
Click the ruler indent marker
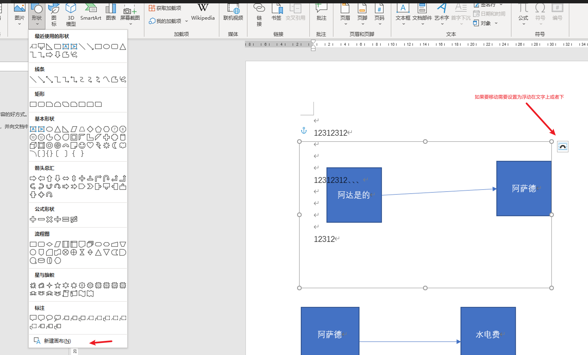313,45
